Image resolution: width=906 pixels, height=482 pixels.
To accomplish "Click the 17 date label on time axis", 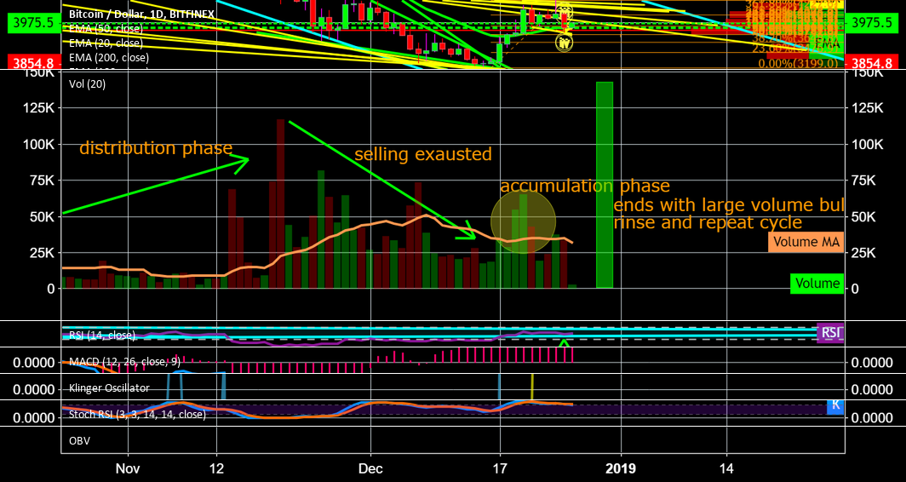I will (x=499, y=467).
